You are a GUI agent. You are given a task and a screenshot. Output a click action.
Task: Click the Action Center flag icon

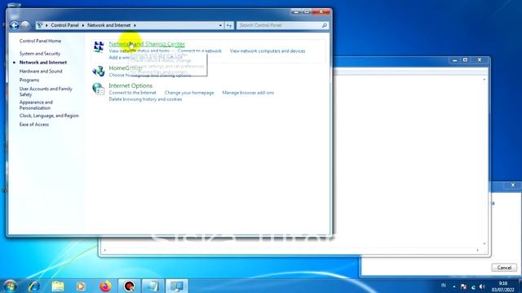[463, 286]
